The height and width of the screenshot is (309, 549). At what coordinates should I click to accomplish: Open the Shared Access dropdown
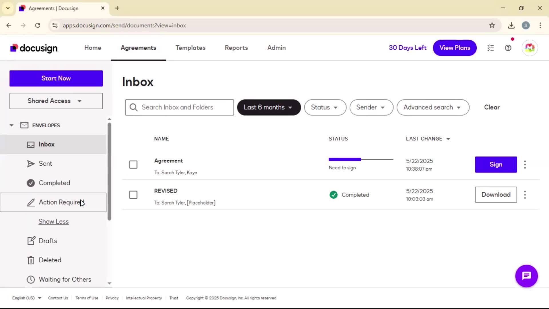[x=56, y=101]
